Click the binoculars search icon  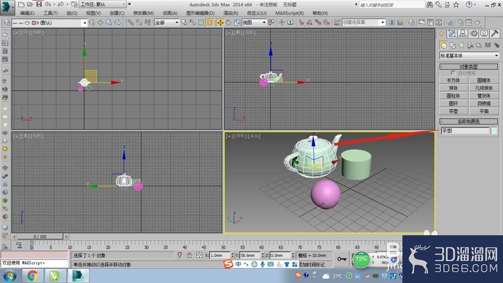pyautogui.click(x=430, y=5)
